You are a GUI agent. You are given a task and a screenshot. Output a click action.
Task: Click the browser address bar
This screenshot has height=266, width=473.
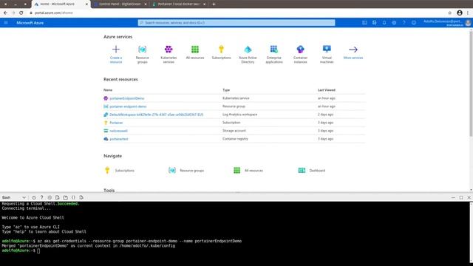(237, 13)
